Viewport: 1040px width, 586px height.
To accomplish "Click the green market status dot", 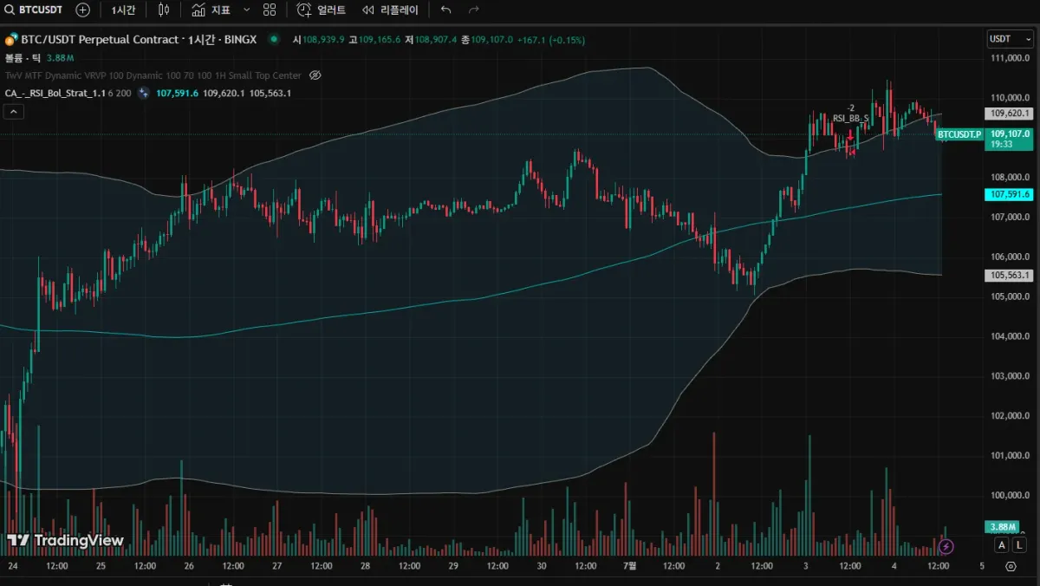I will [274, 39].
